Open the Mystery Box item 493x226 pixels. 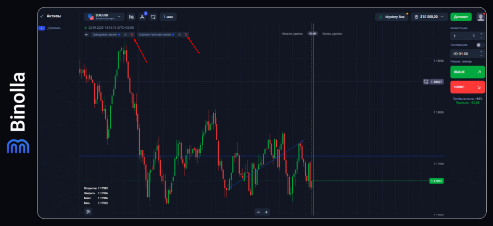coord(391,17)
